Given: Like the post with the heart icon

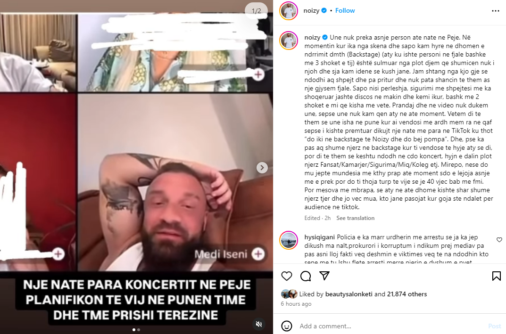Looking at the screenshot, I should tap(287, 276).
